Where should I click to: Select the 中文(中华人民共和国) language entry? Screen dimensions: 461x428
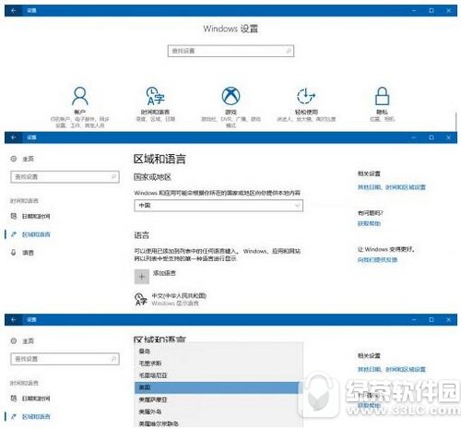coord(171,299)
